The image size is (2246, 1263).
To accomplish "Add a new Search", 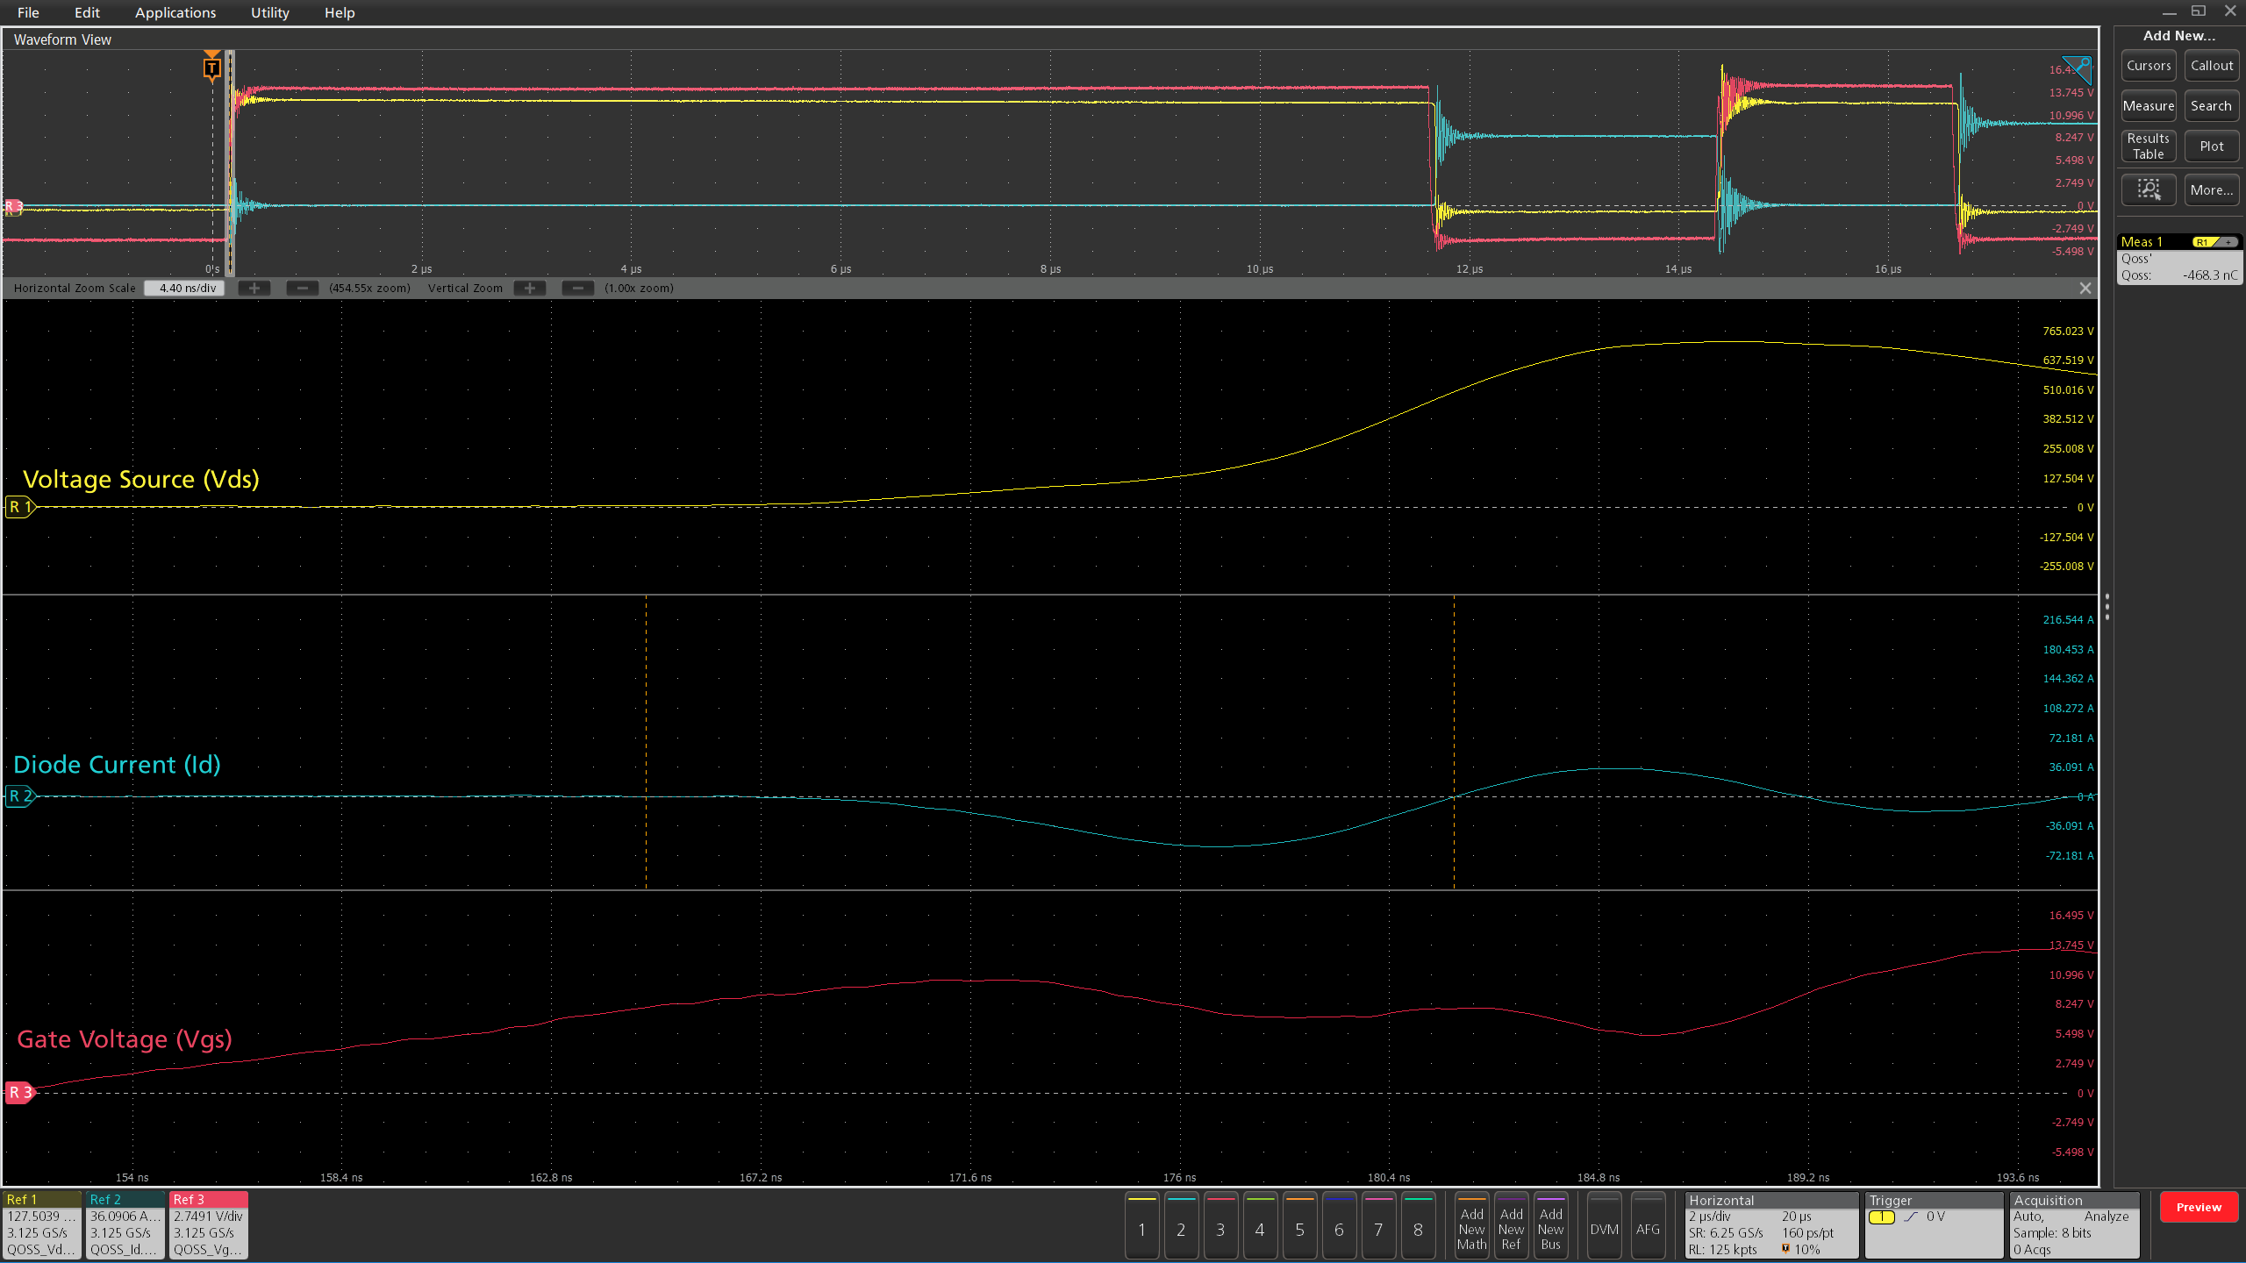I will pyautogui.click(x=2212, y=106).
